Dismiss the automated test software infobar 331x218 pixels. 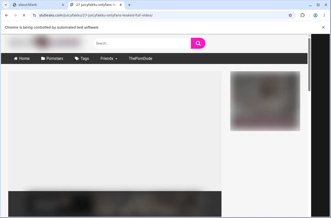[x=323, y=27]
